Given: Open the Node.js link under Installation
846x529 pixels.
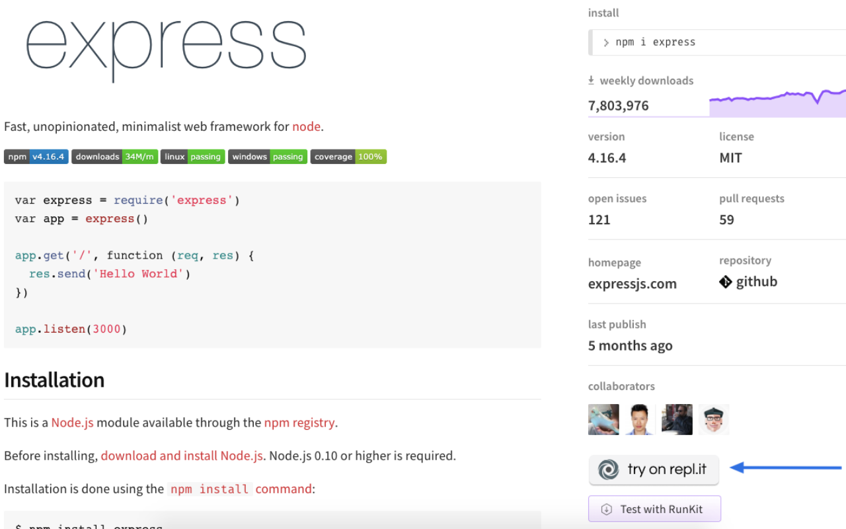Looking at the screenshot, I should (x=73, y=423).
